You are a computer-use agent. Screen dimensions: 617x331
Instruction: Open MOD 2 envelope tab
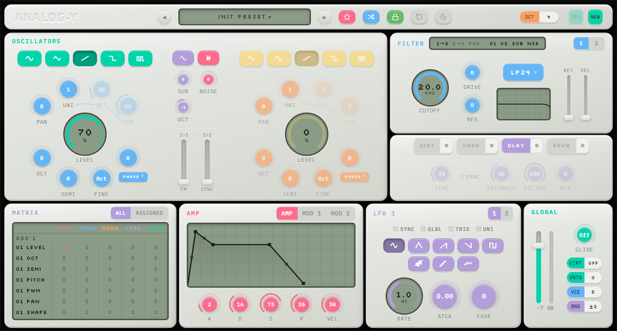[x=340, y=214]
